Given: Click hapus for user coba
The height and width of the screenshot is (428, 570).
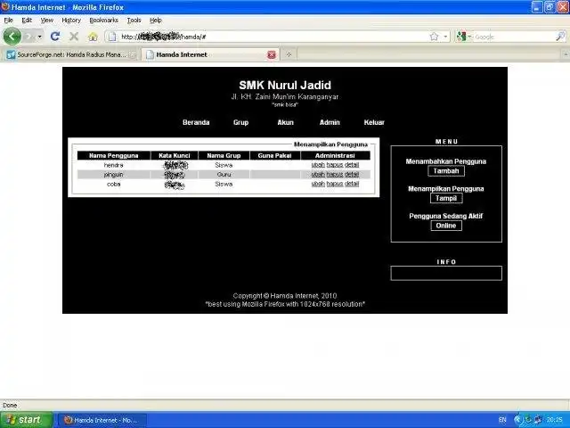Looking at the screenshot, I should pyautogui.click(x=335, y=185).
